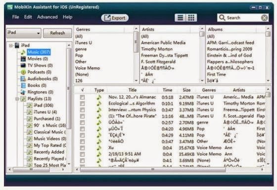Viewport: 277px width, 190px height.
Task: Click the Books icon
Action: pos(23,86)
